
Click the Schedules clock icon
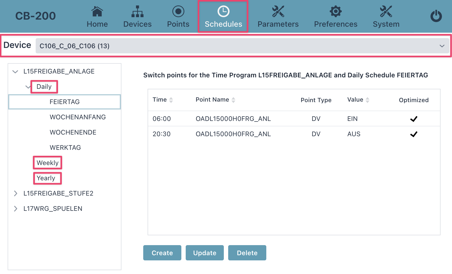(x=223, y=11)
